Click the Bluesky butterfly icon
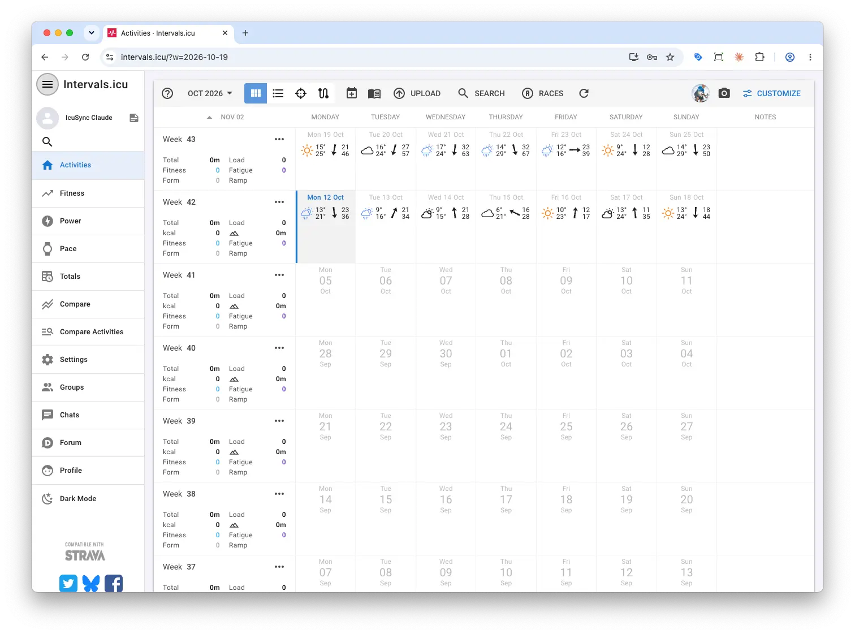Viewport: 855px width, 634px height. pyautogui.click(x=91, y=583)
